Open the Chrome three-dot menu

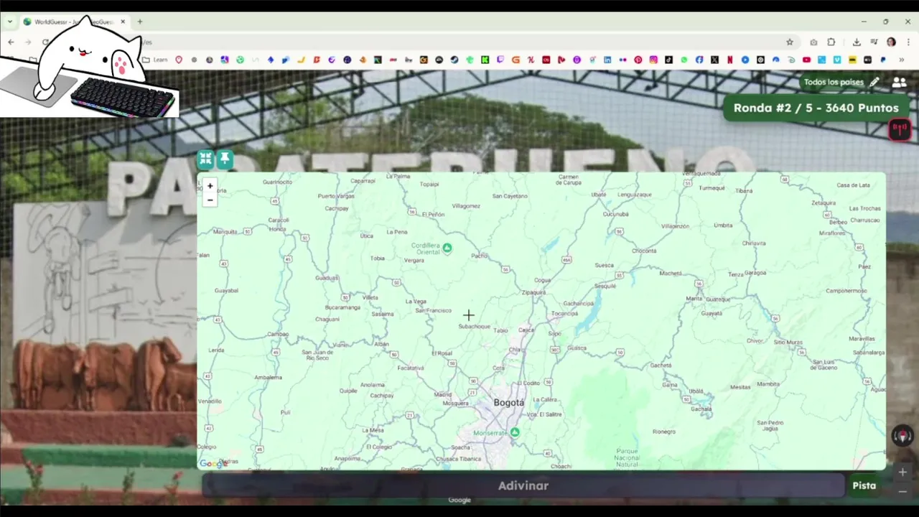pyautogui.click(x=908, y=42)
